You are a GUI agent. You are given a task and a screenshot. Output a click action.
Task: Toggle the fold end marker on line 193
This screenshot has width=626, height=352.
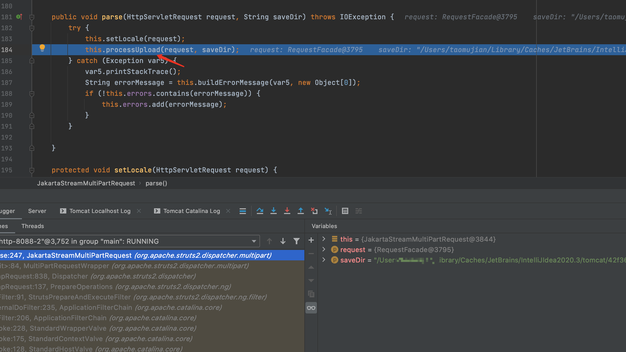[32, 148]
